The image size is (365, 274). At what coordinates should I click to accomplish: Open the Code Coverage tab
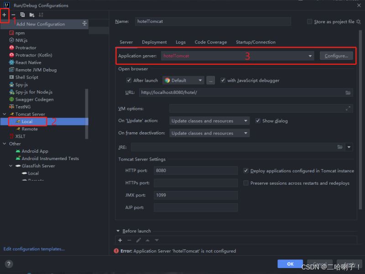click(x=210, y=42)
